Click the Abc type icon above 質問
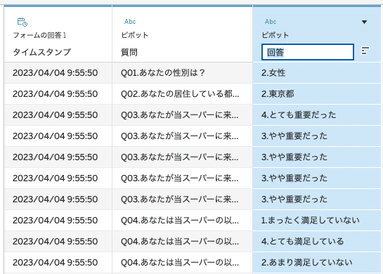 pos(130,22)
